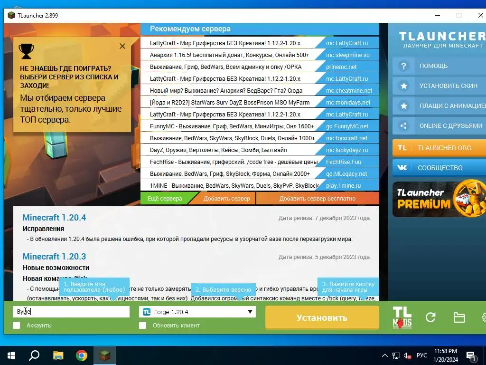
Task: Click the star icon for Плащи с анимацией
Action: 403,106
